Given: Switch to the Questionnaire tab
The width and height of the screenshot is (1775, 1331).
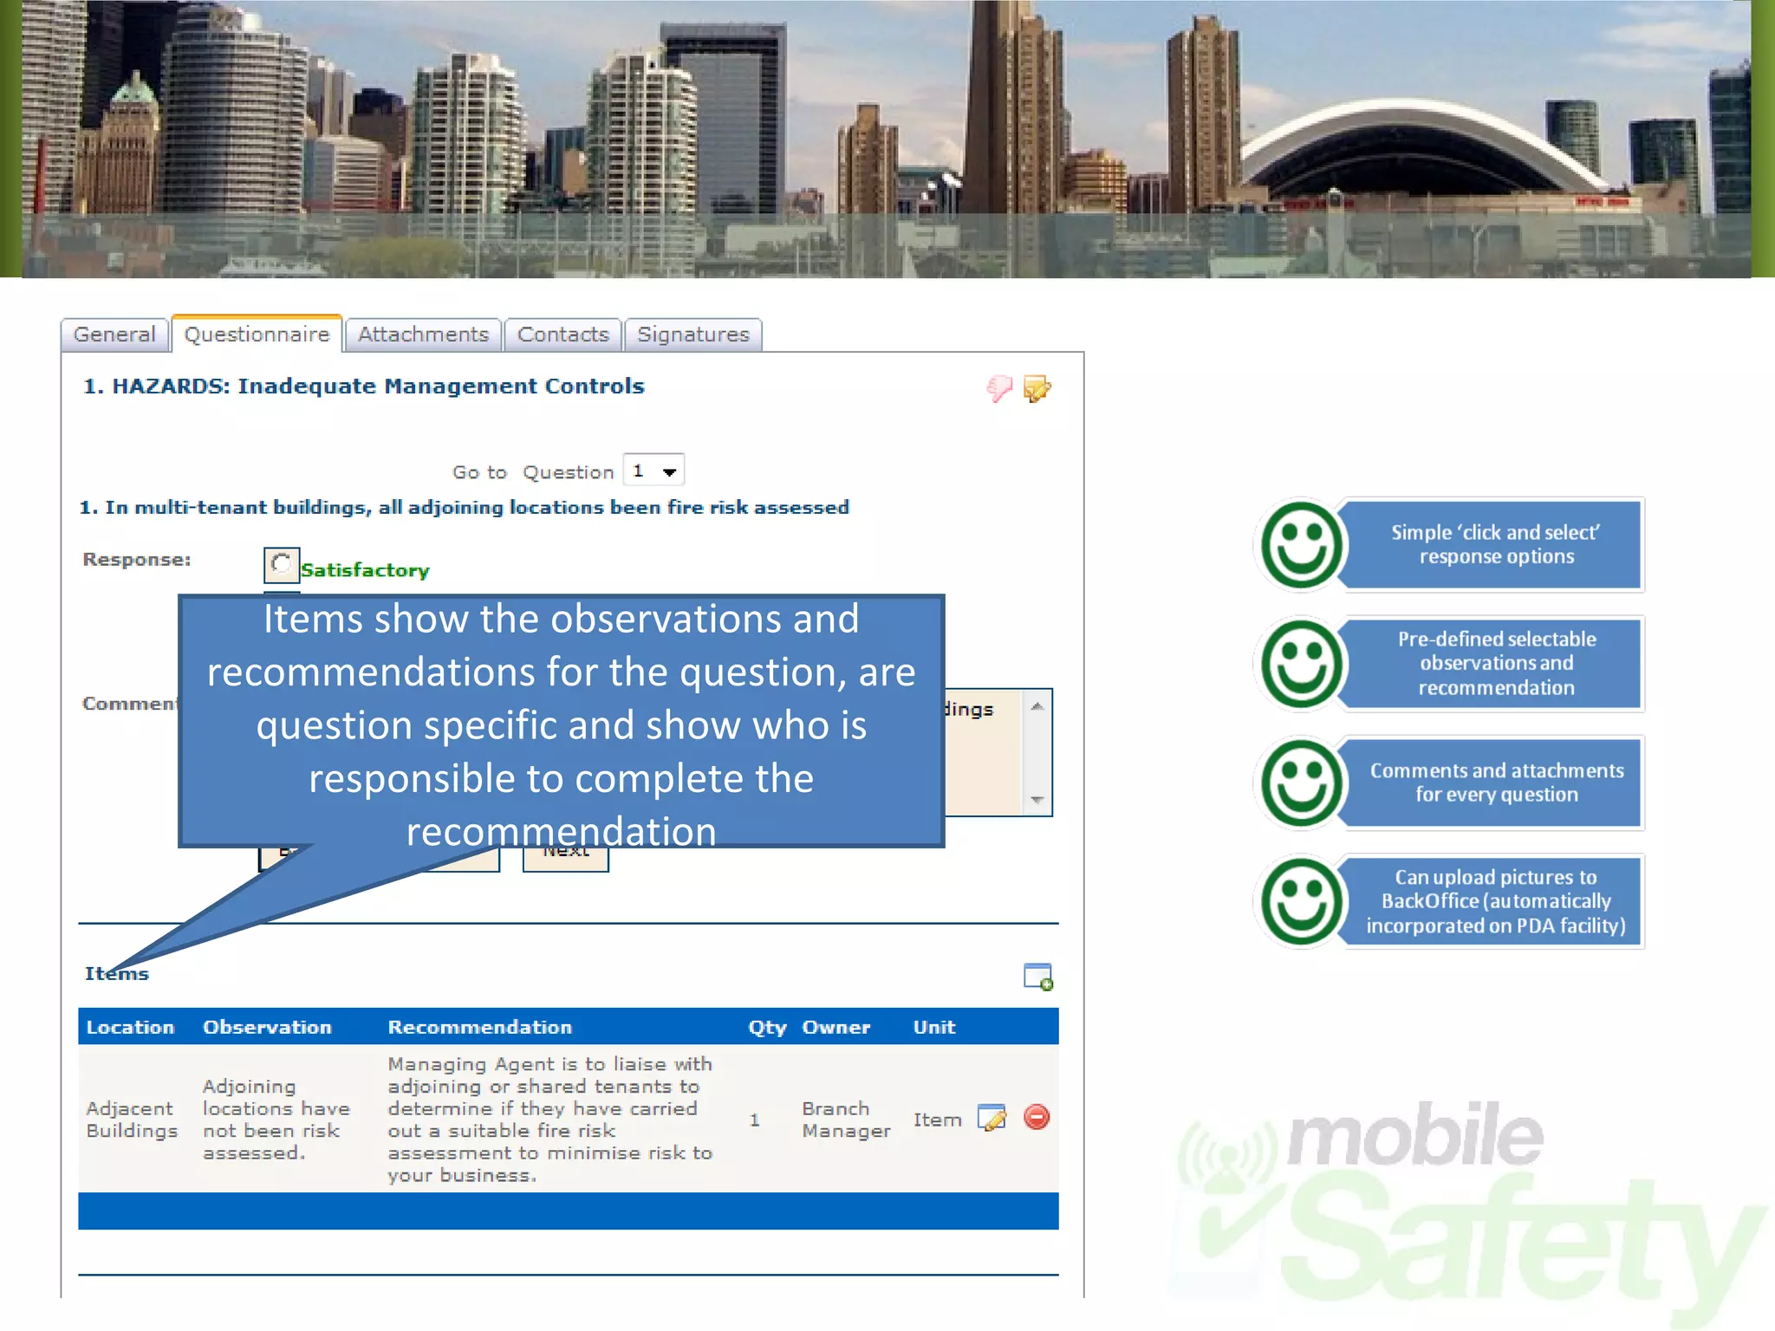Looking at the screenshot, I should pyautogui.click(x=257, y=334).
